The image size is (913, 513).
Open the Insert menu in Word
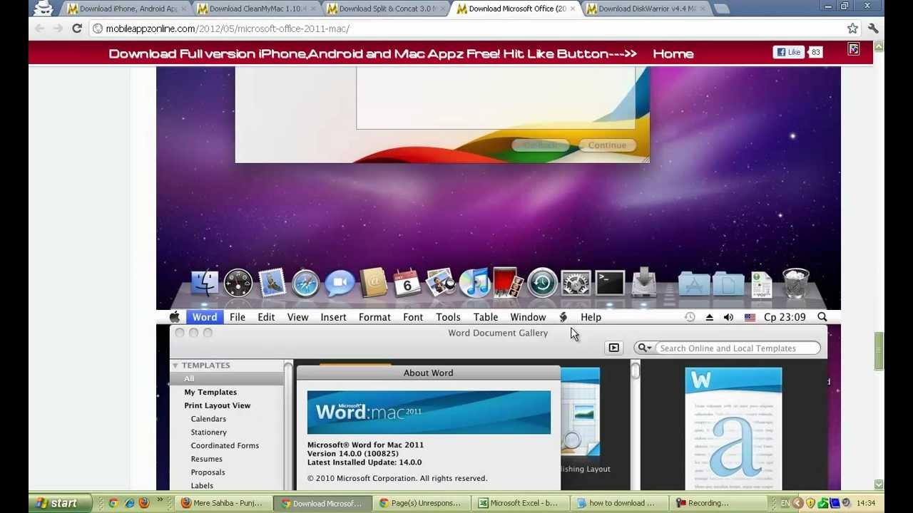point(333,317)
